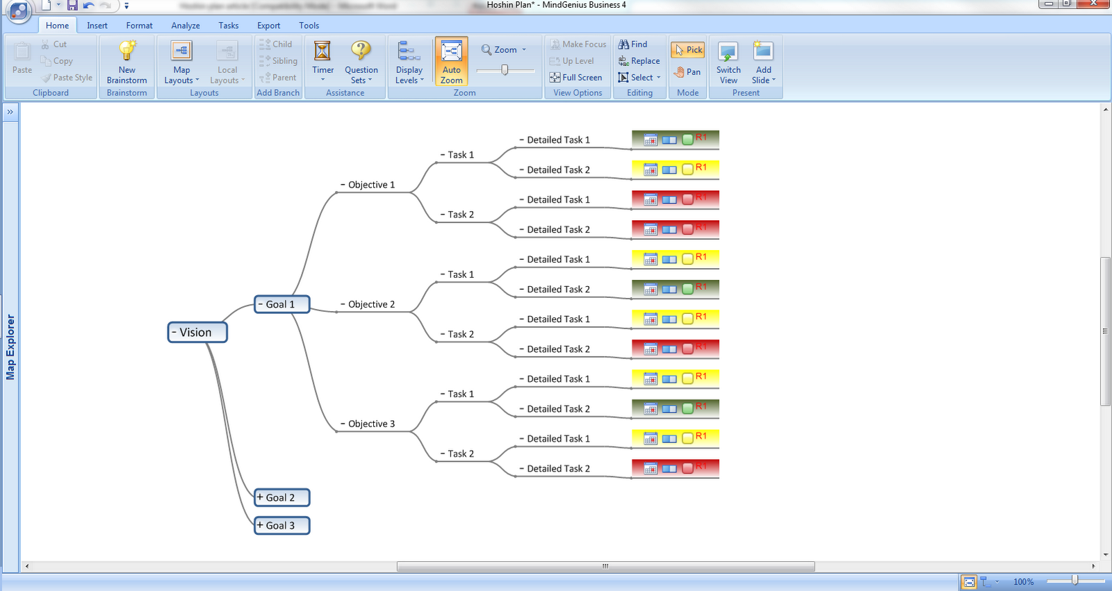1112x591 pixels.
Task: Open the Tasks ribbon tab
Action: click(x=229, y=26)
